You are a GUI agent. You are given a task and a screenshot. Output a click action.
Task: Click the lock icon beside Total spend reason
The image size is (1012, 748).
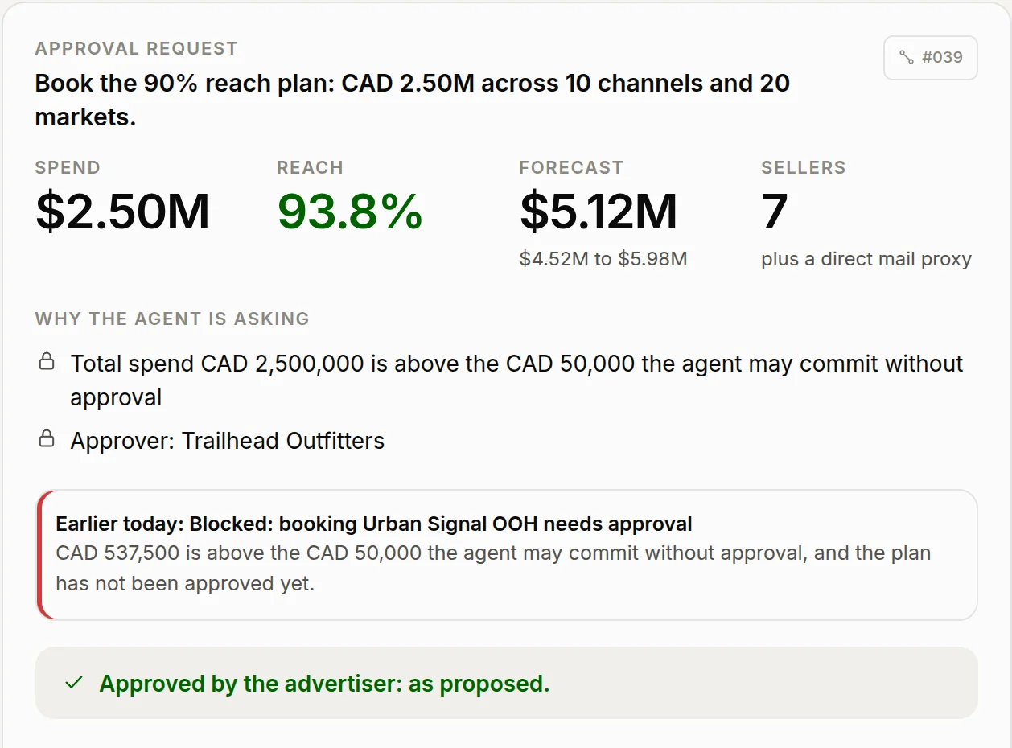(x=47, y=362)
